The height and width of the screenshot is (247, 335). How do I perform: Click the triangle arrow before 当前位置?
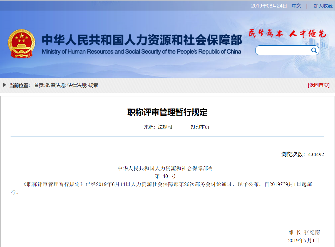click(5, 85)
